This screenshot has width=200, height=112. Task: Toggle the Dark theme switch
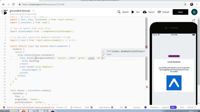(x=112, y=107)
